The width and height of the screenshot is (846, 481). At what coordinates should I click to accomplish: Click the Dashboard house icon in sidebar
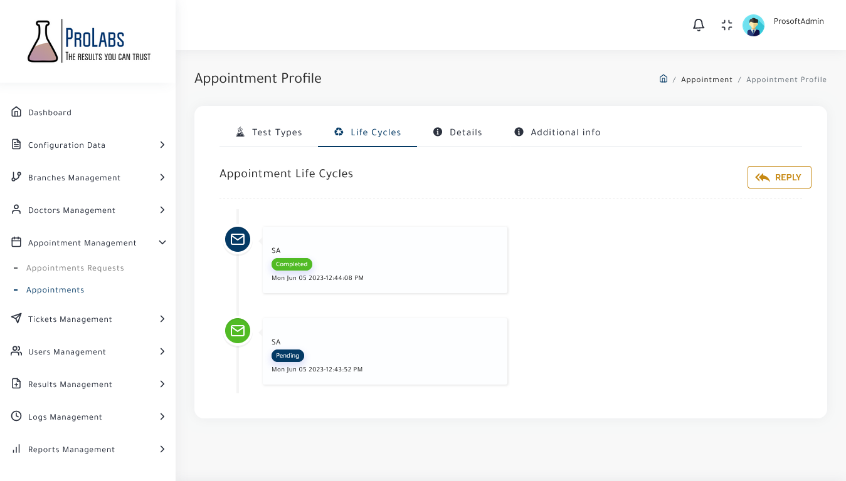tap(16, 112)
